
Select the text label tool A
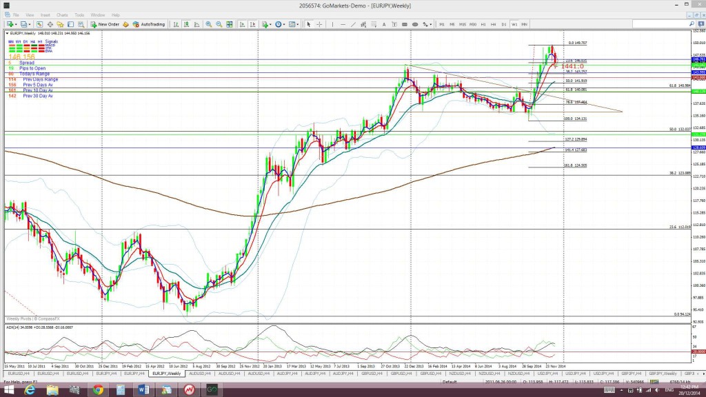pos(384,24)
